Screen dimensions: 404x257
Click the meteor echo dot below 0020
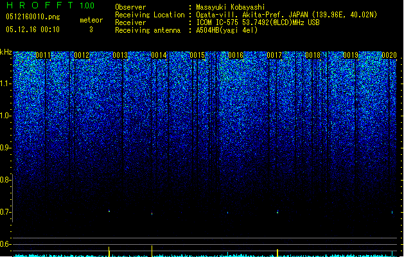392,213
